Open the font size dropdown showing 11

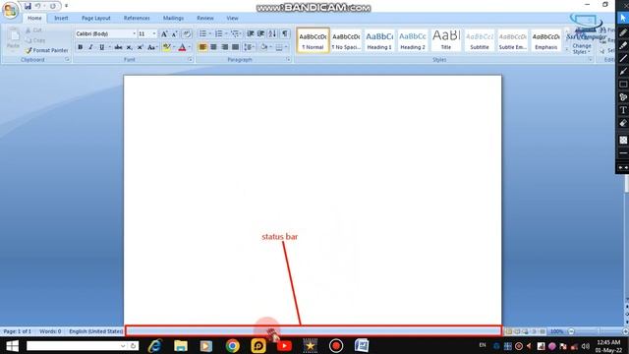(x=154, y=33)
